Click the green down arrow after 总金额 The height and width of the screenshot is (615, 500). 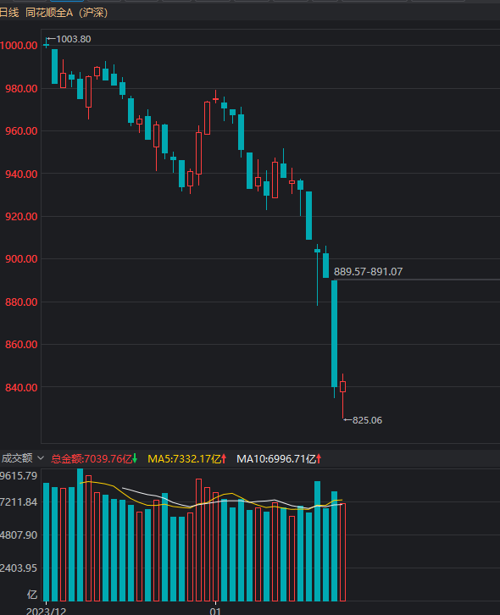(x=135, y=458)
